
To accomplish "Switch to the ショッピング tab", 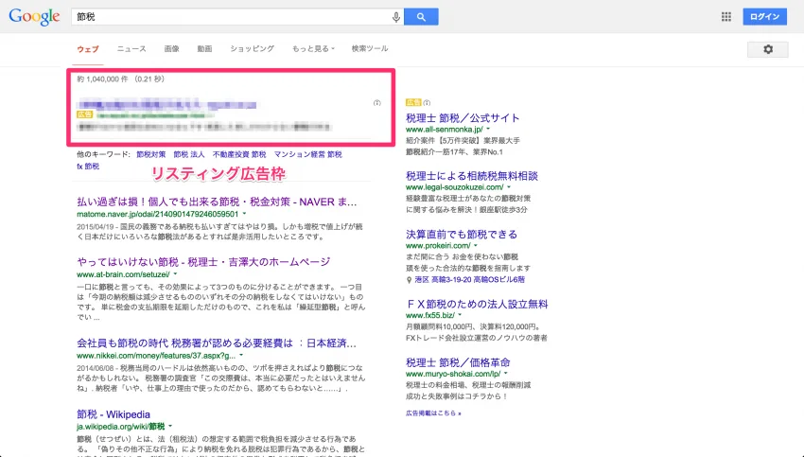I will [x=252, y=48].
